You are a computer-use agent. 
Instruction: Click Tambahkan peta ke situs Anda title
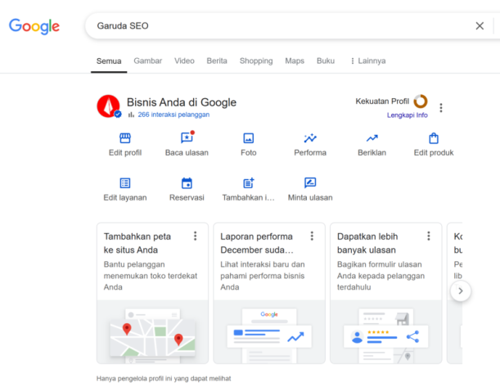click(137, 243)
